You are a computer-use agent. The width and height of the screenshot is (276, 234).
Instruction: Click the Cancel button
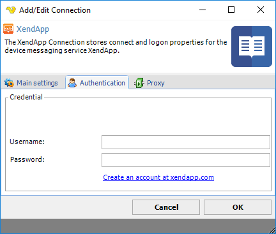pos(166,207)
